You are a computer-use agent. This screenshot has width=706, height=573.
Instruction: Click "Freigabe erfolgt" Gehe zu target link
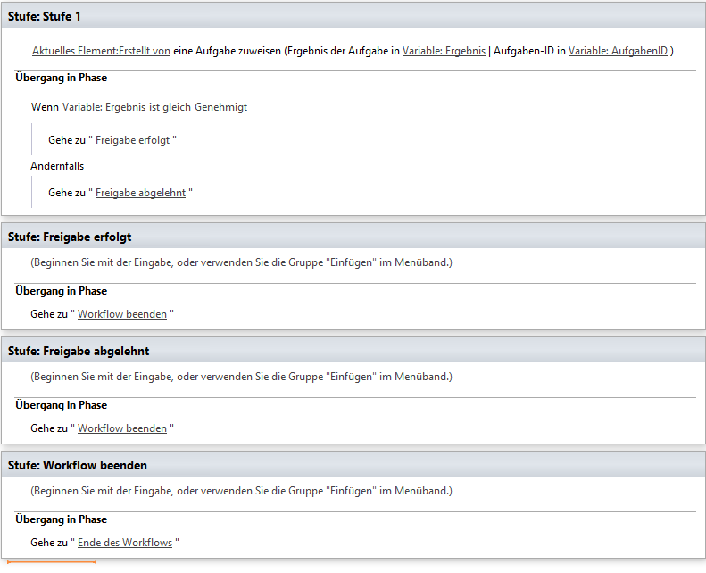coord(132,140)
